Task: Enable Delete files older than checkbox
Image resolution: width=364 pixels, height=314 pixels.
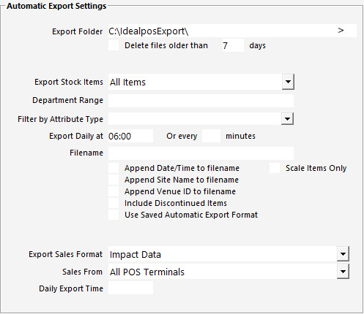Action: (114, 45)
